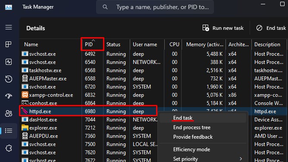
Task: Select the explorer.exe process name
Action: tap(43, 128)
